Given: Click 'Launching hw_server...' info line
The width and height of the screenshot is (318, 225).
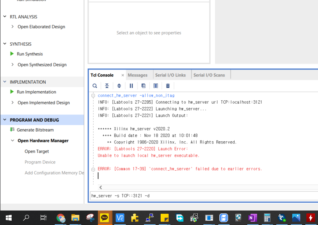Looking at the screenshot, I should 152,109.
